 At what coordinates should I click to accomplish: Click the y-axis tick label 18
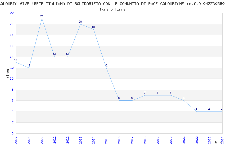(x=12, y=35)
